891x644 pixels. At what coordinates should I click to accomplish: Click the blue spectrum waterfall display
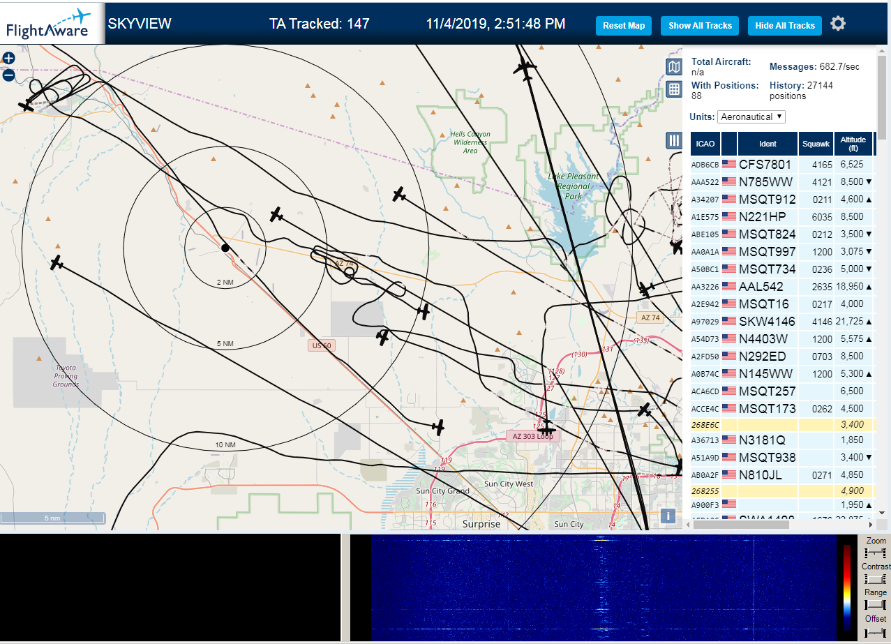tap(604, 587)
